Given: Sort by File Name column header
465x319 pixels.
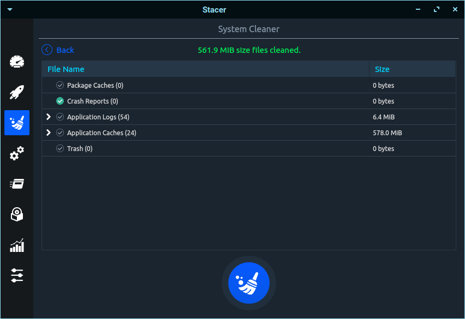Looking at the screenshot, I should click(x=206, y=69).
